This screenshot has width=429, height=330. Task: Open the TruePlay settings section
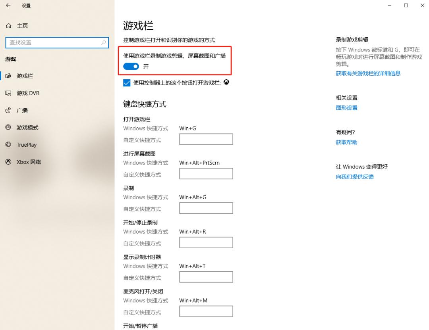(x=26, y=144)
